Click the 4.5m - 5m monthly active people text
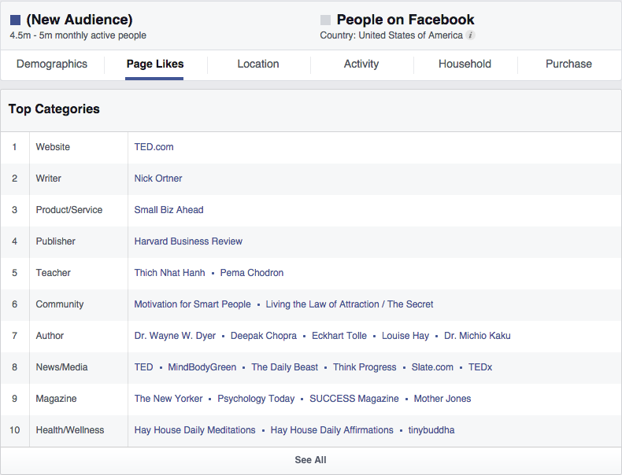 point(78,35)
